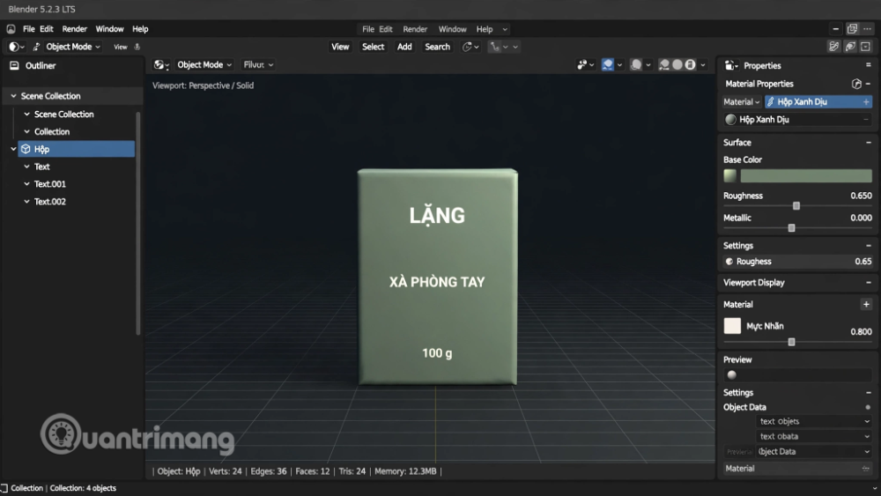This screenshot has height=496, width=881.
Task: Open the center Window menu
Action: click(452, 29)
